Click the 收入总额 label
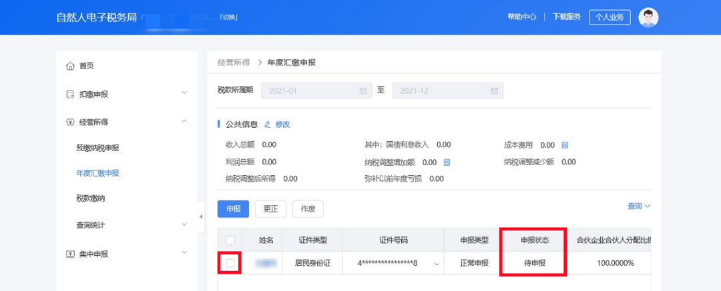The width and height of the screenshot is (721, 291). tap(240, 145)
